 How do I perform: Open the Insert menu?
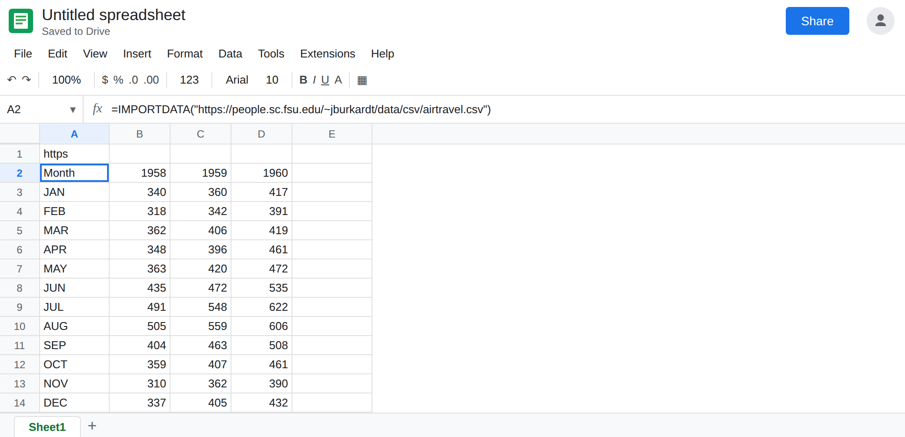137,54
